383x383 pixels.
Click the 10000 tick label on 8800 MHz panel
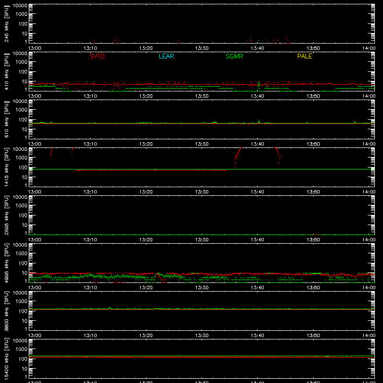[20, 293]
